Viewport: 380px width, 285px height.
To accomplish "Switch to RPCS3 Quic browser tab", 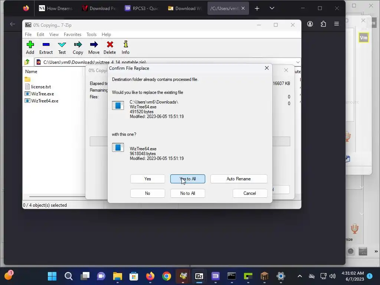I will tap(141, 8).
